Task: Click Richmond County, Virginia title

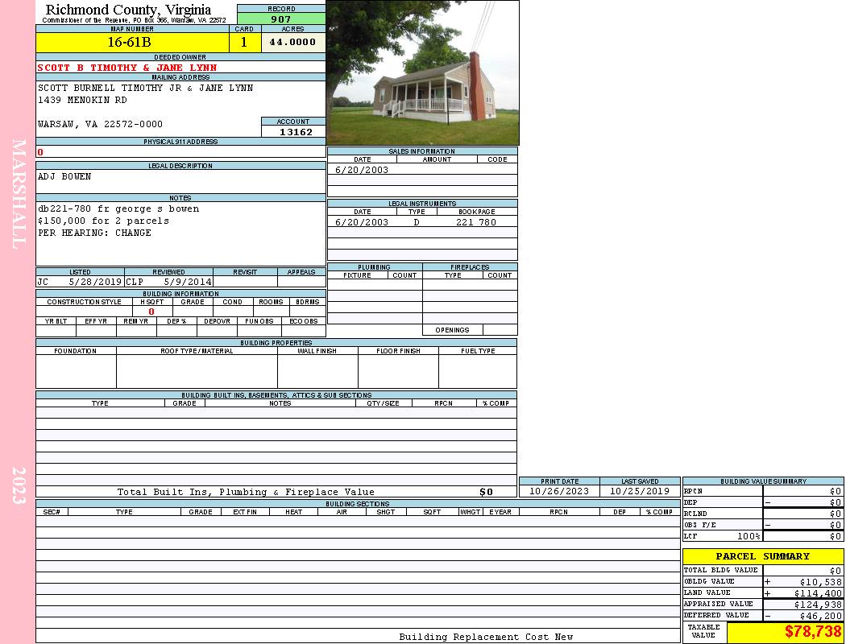Action: 128,10
